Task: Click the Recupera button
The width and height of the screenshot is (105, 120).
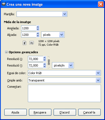Action: click(x=40, y=112)
